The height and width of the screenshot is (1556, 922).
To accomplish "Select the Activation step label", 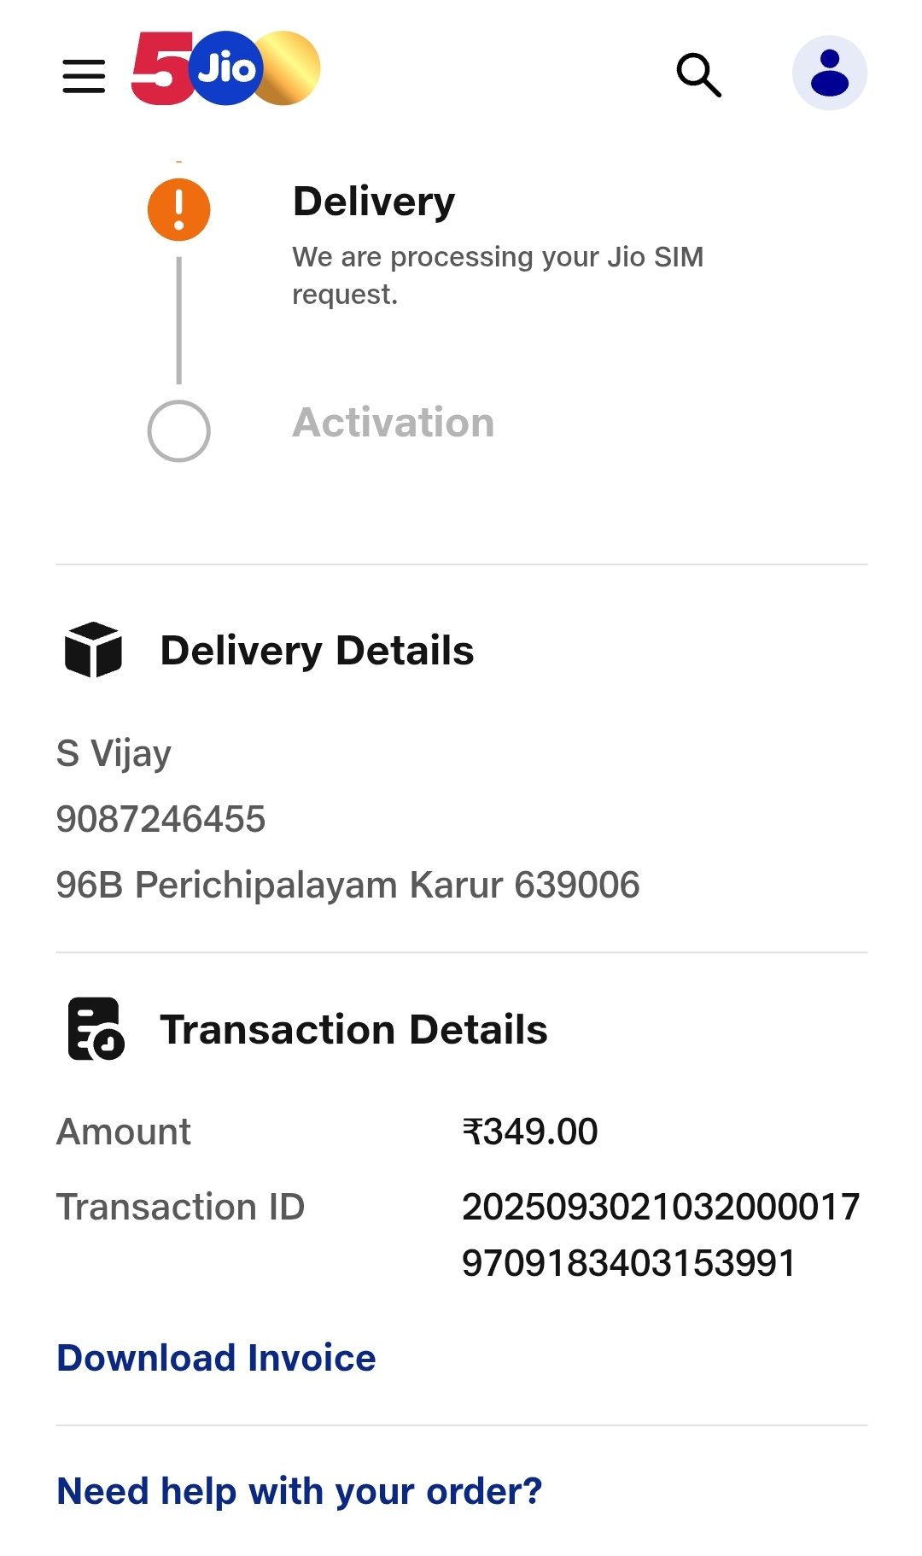I will (393, 423).
